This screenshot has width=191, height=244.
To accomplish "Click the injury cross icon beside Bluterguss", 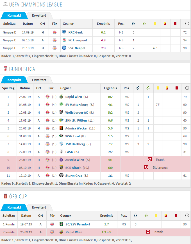I will [146, 167].
